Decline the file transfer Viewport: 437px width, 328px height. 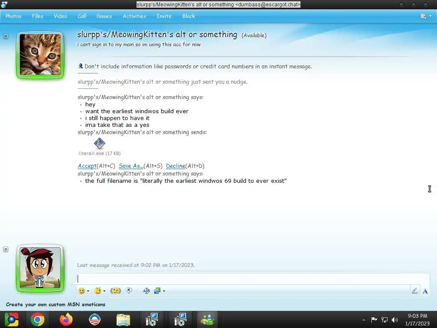tap(175, 166)
